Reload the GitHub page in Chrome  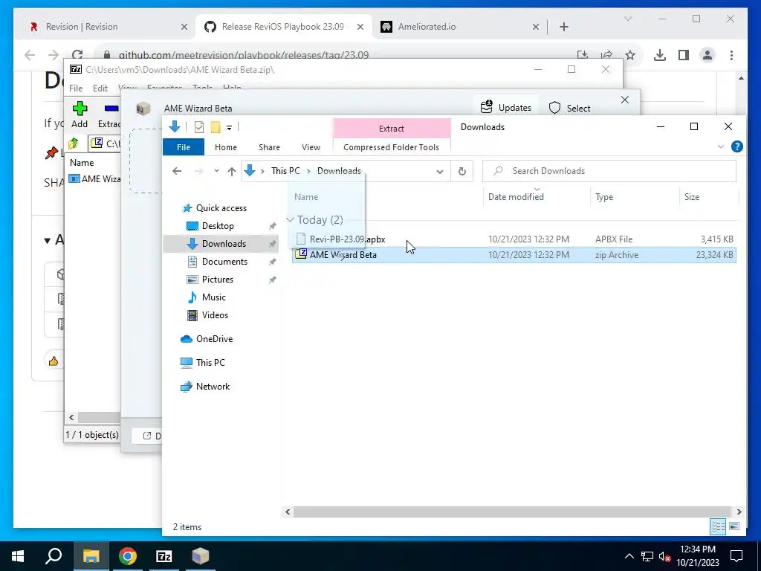(x=77, y=54)
